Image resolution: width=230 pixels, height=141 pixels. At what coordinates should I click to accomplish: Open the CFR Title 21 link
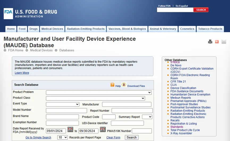click(178, 81)
